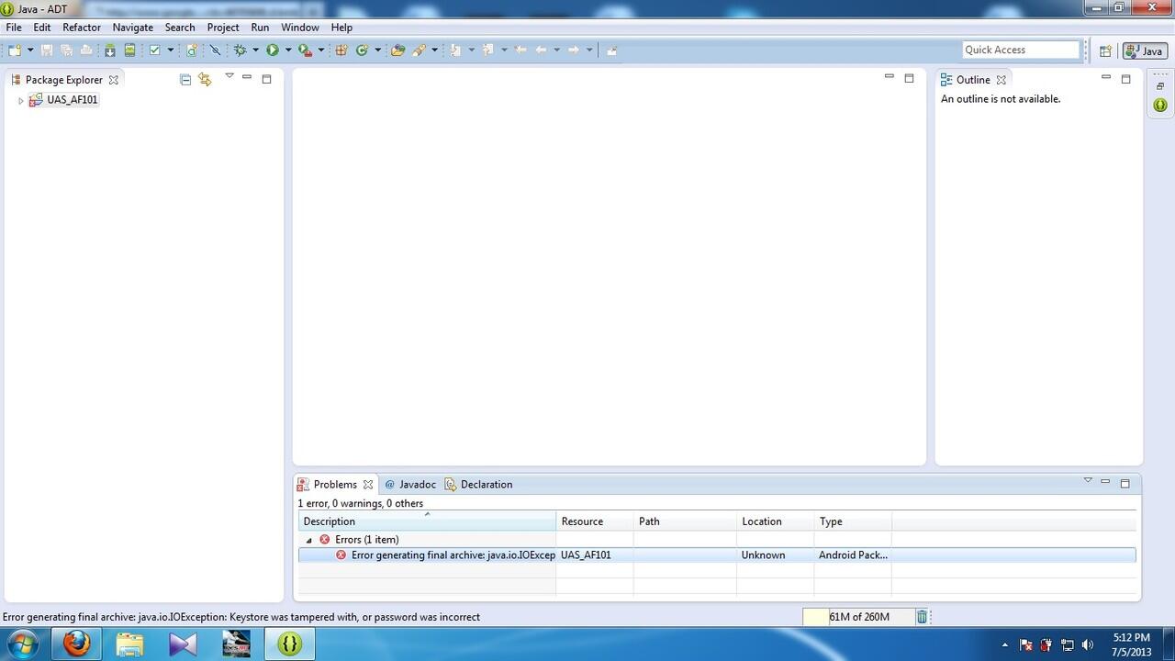
Task: Open the Search dropdown arrow
Action: (434, 50)
